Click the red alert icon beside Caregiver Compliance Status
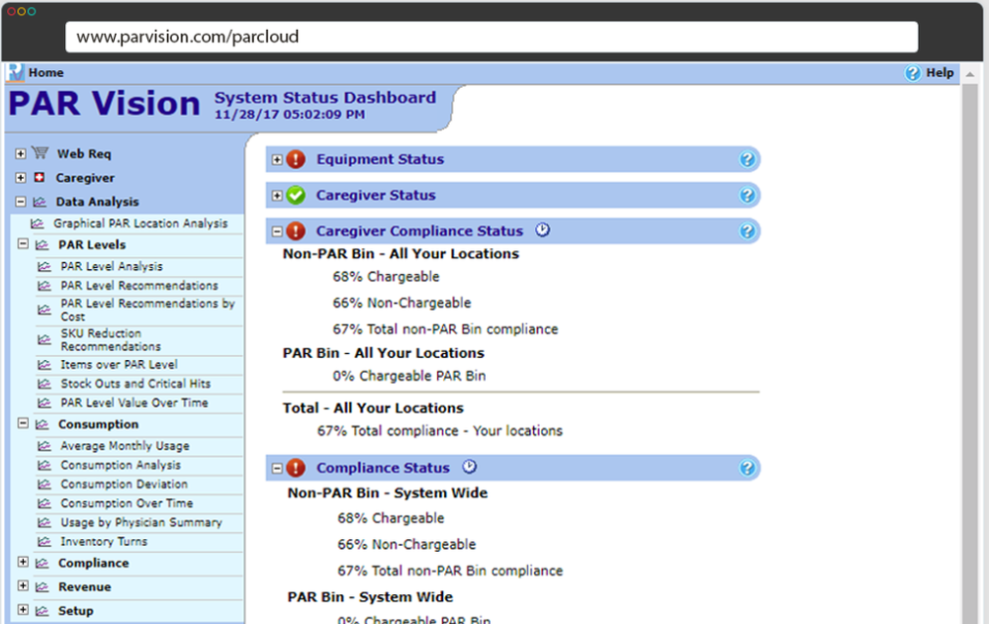This screenshot has height=624, width=989. coord(296,231)
